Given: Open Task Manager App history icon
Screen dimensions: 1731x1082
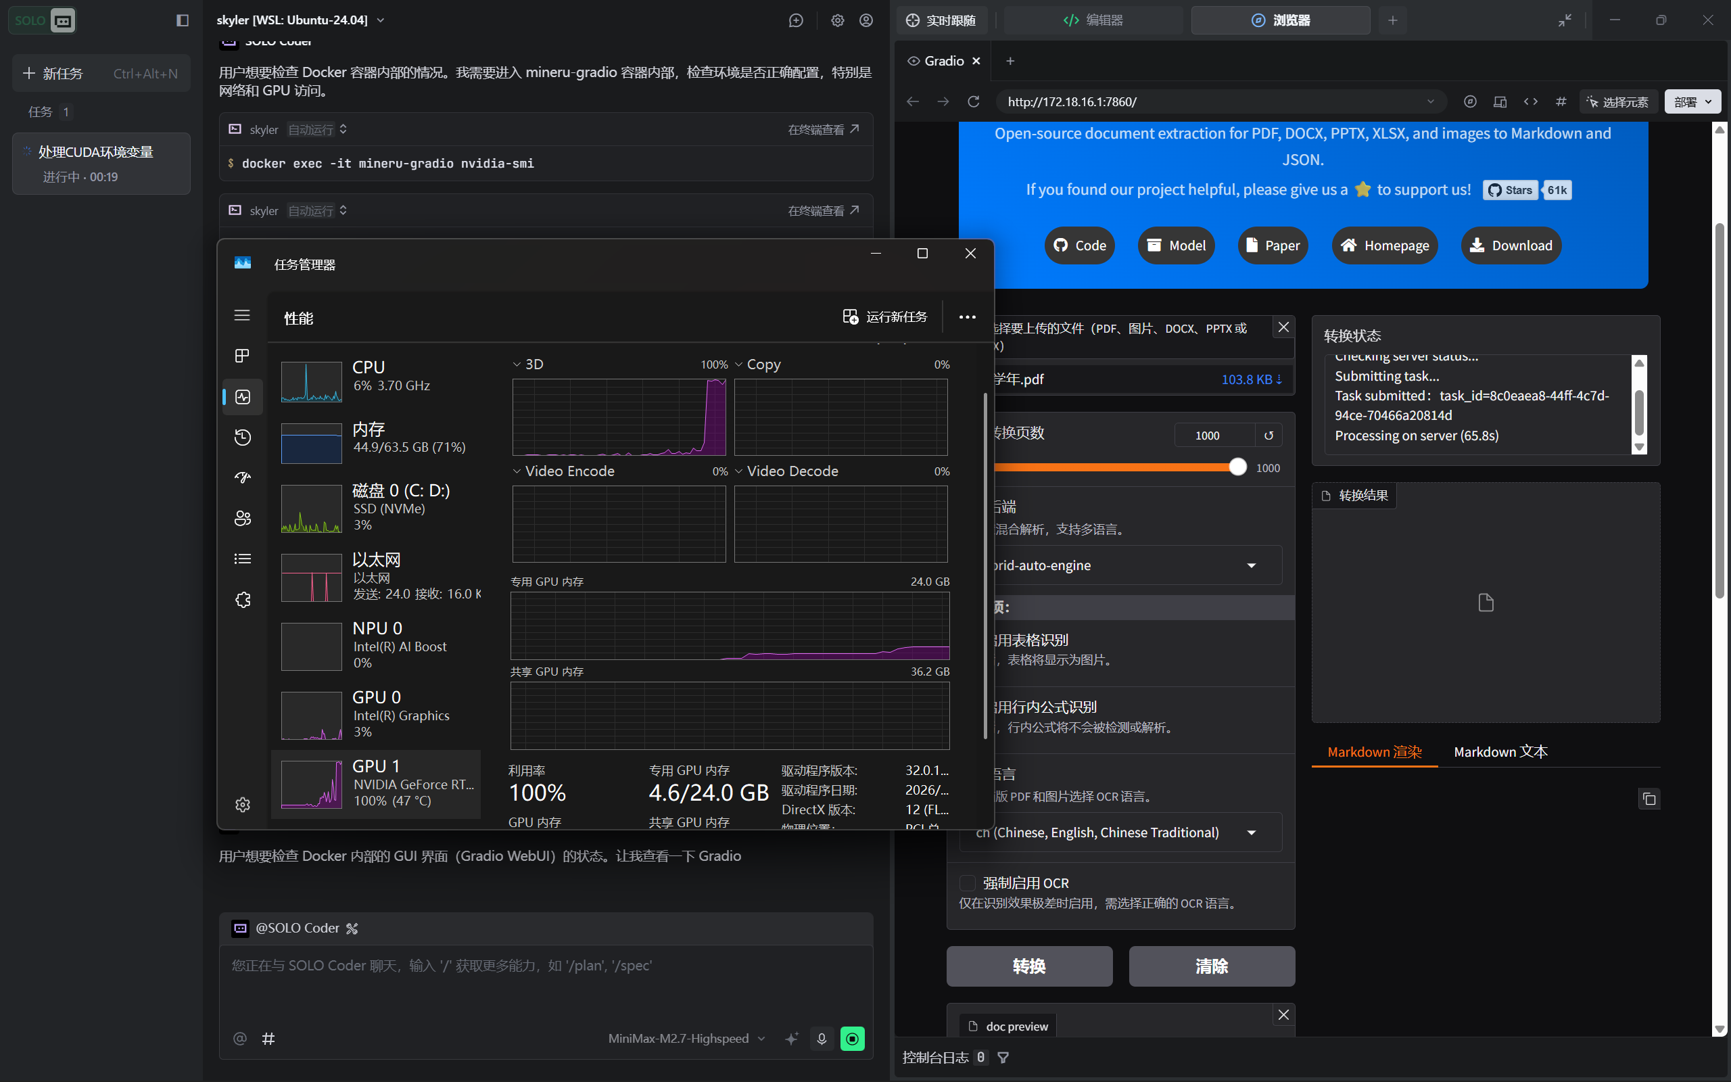Looking at the screenshot, I should (243, 438).
